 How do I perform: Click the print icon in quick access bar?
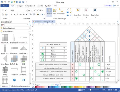20,2
